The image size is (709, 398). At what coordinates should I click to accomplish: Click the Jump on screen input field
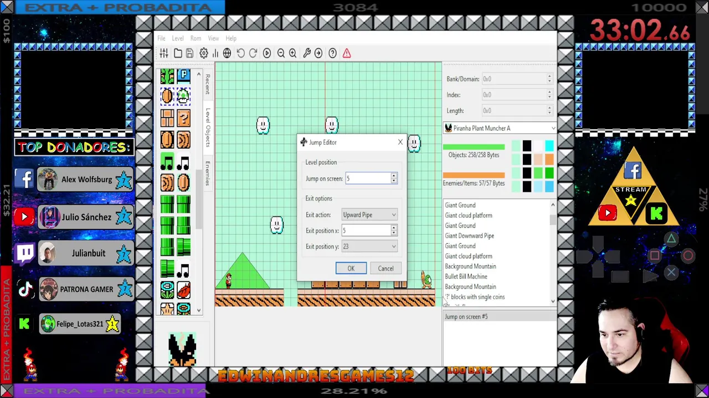point(368,179)
